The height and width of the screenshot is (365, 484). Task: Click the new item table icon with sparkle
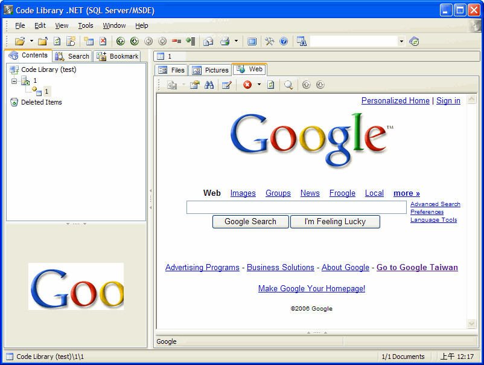pos(89,41)
